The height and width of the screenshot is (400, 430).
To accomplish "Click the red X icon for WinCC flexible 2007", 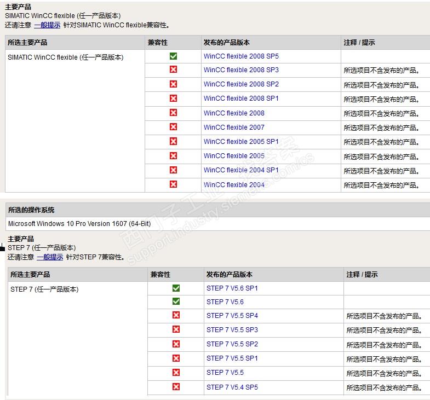I will (x=173, y=126).
